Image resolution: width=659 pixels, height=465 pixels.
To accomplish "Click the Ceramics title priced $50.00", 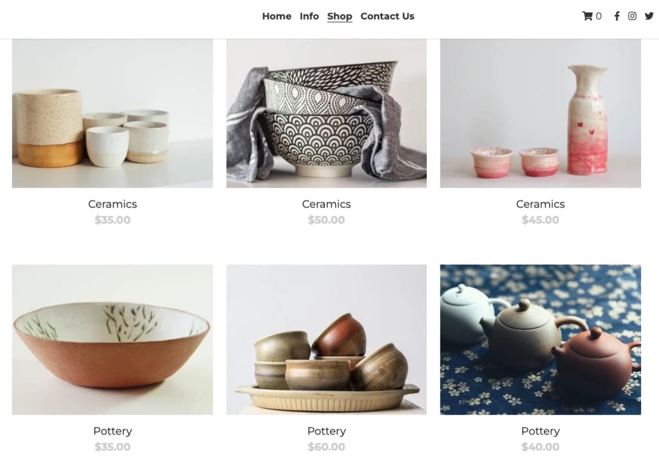I will [x=326, y=204].
